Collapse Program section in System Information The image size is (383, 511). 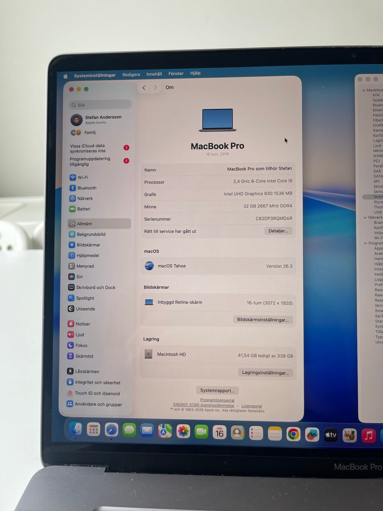click(365, 243)
